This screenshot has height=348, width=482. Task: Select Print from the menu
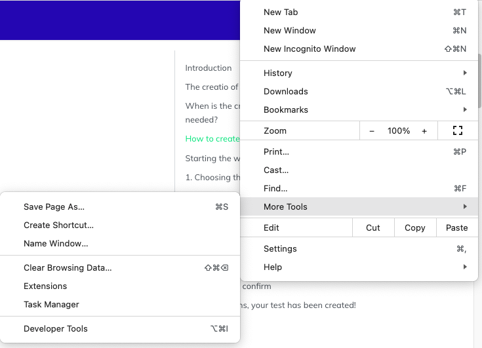click(x=276, y=151)
